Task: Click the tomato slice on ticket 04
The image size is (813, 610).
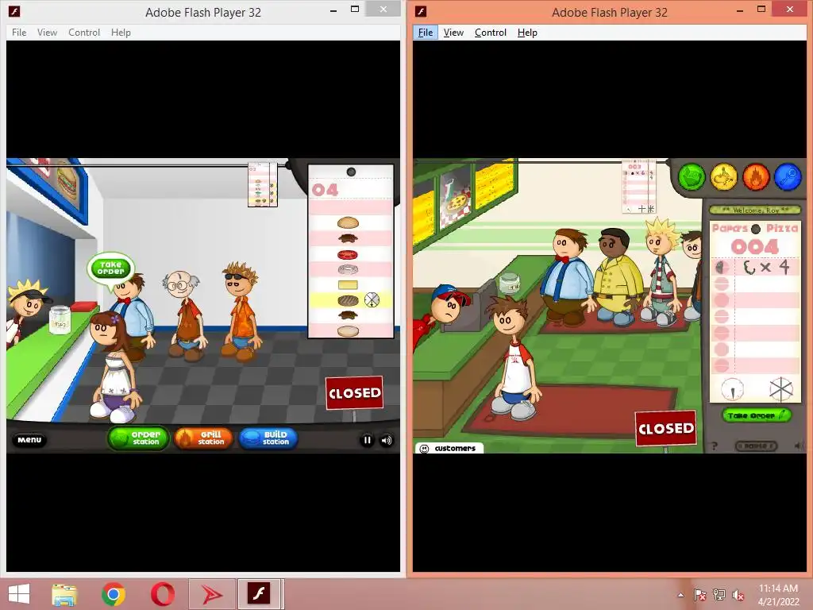Action: click(x=348, y=255)
